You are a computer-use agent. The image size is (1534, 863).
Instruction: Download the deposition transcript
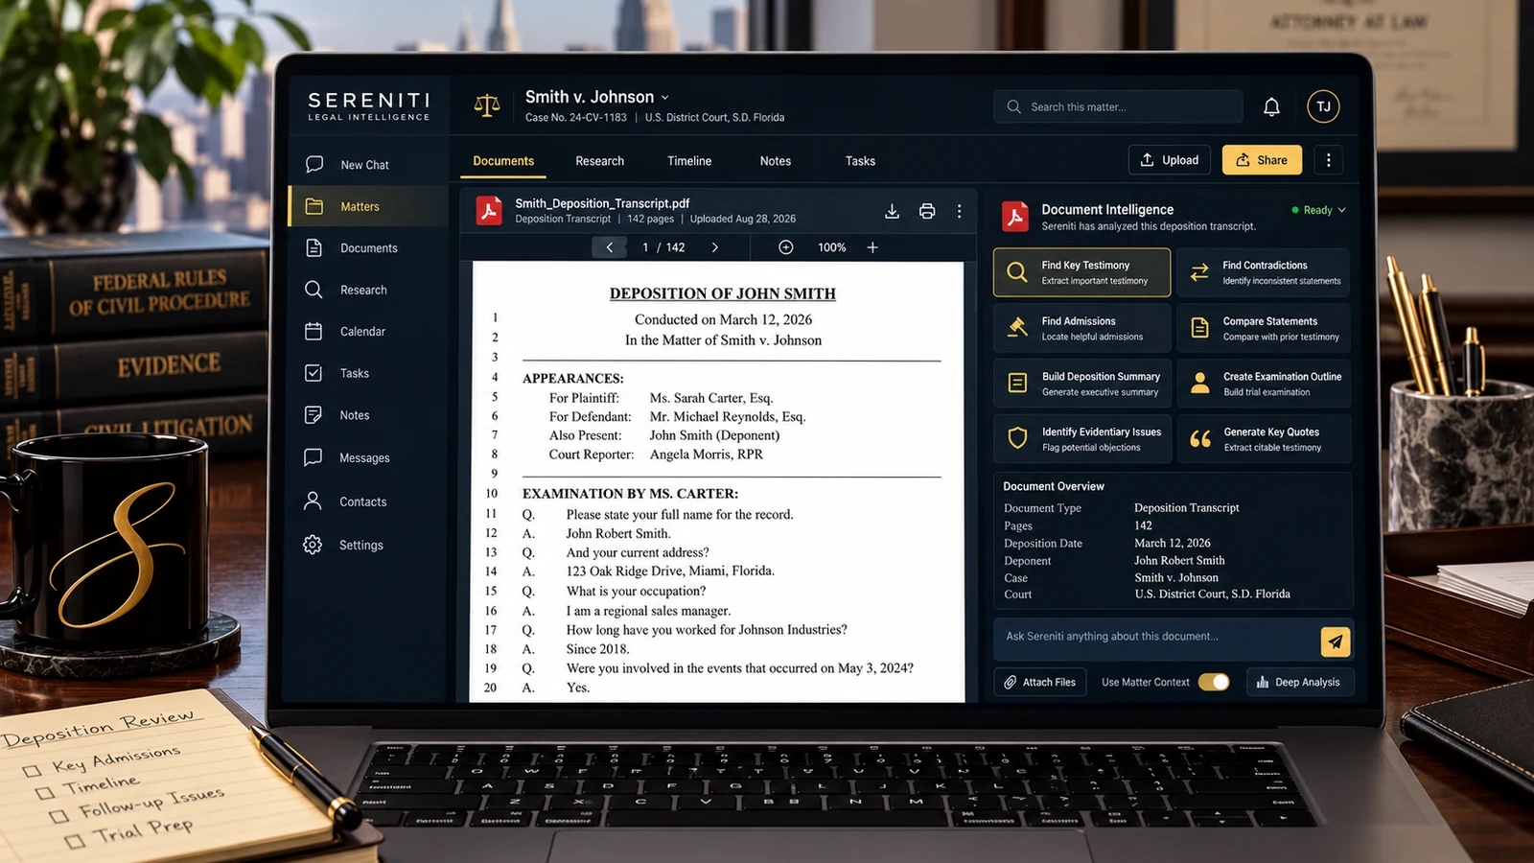click(892, 211)
